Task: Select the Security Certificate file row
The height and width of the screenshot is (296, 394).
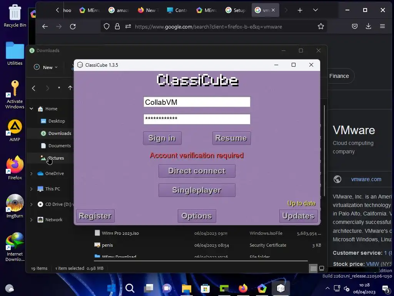Action: tap(207, 245)
